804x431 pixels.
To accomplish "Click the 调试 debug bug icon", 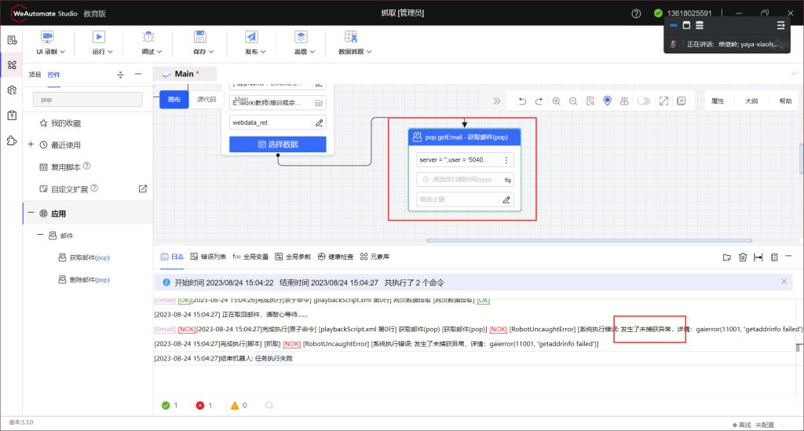I will 148,37.
